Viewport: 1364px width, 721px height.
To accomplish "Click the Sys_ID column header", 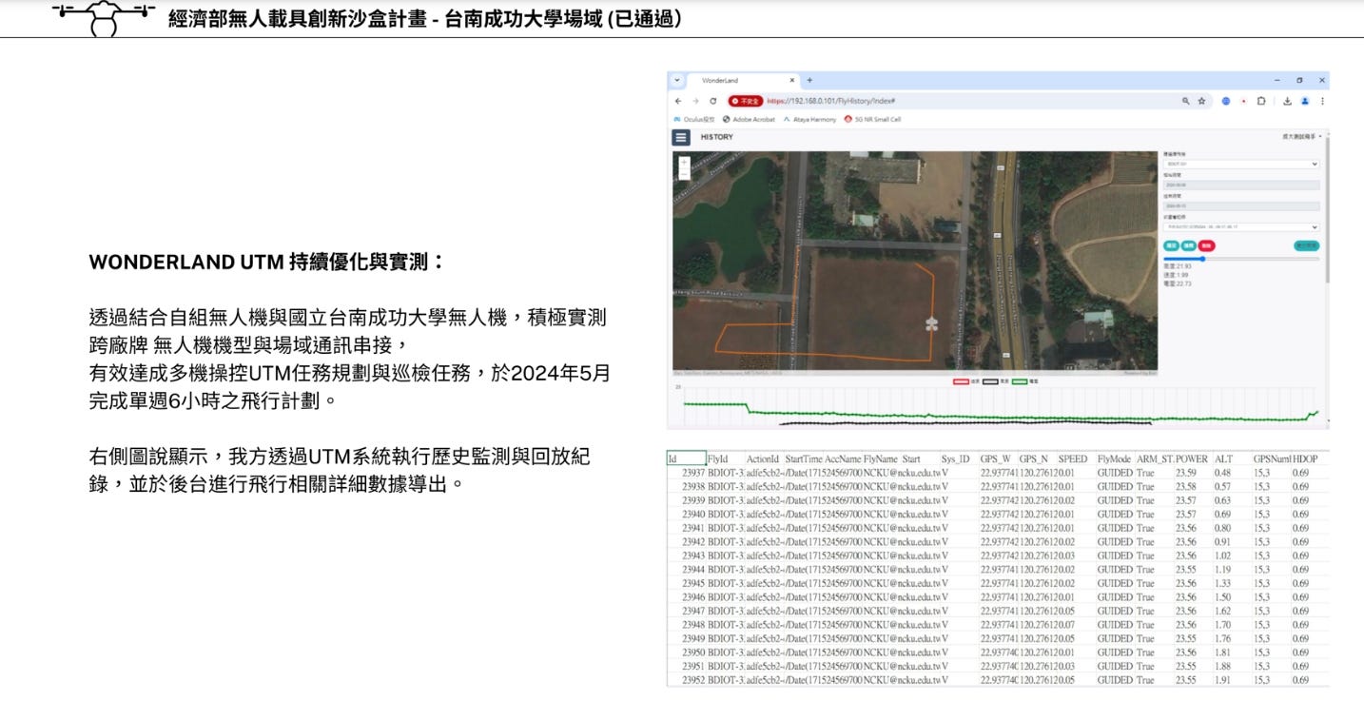I will (x=955, y=458).
